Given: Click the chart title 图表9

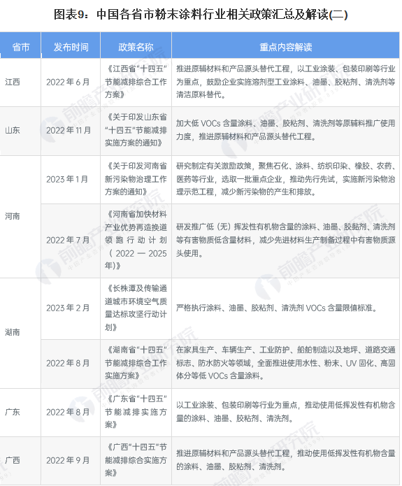Looking at the screenshot, I should [201, 14].
